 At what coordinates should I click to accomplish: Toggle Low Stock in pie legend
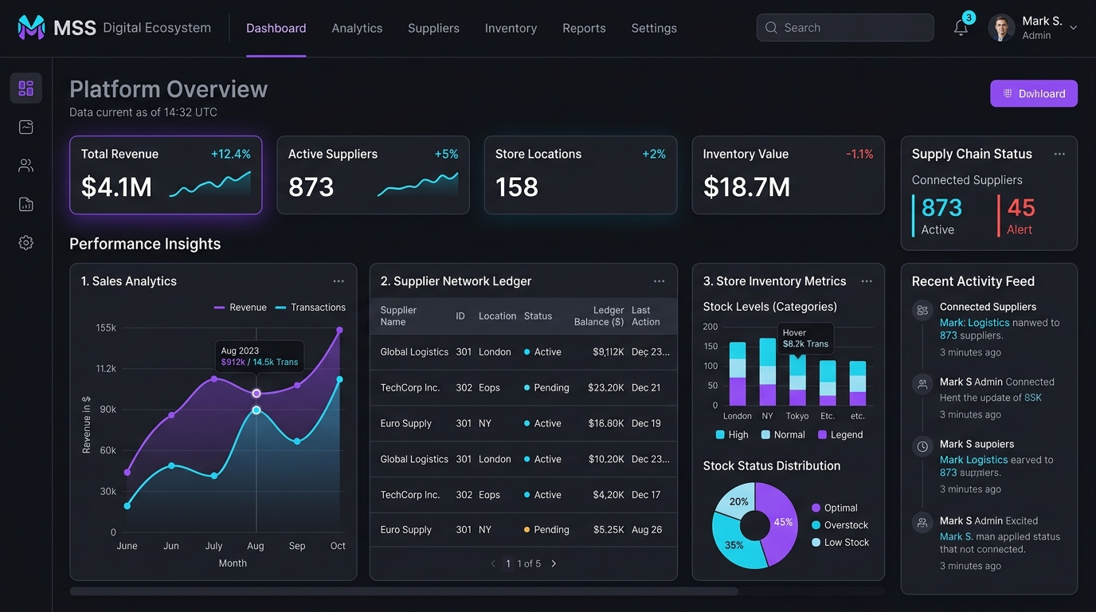click(x=840, y=543)
